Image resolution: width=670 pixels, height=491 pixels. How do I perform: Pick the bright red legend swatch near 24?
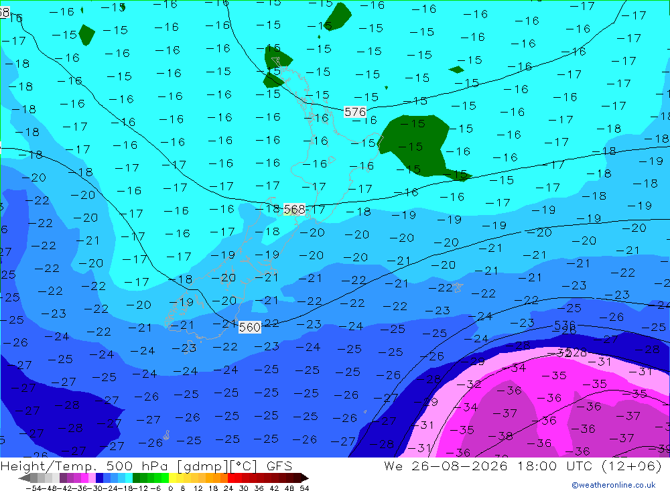click(x=231, y=478)
